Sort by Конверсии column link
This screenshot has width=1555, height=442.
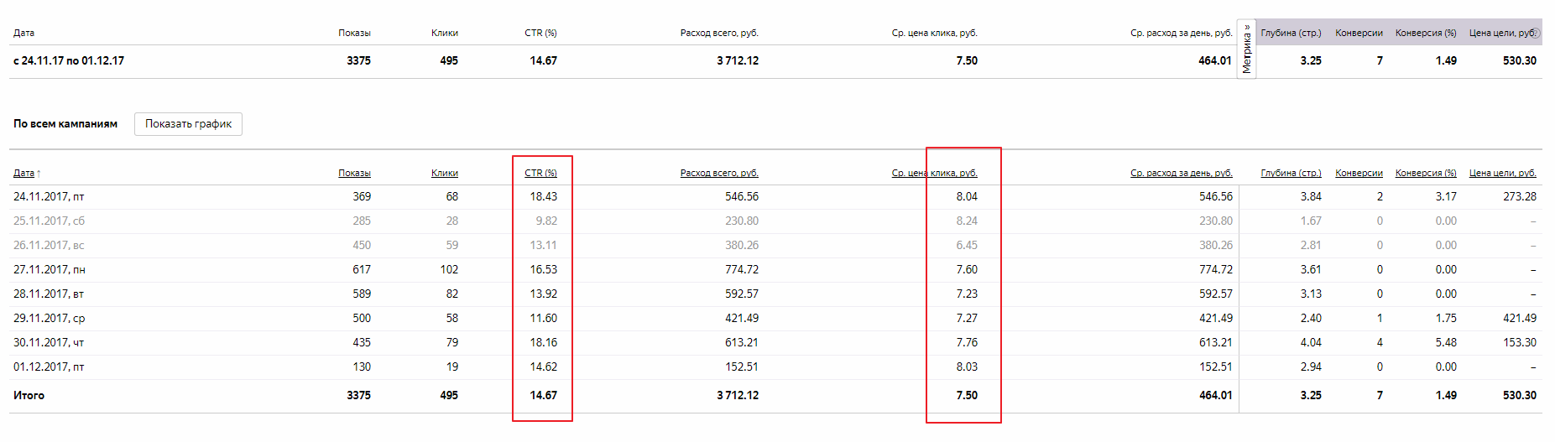(1359, 173)
